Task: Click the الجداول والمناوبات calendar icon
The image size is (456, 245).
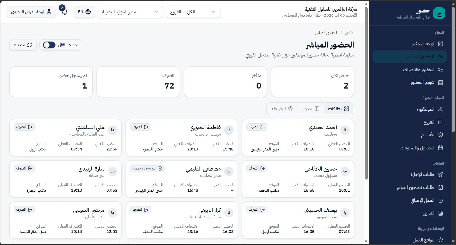Action: [441, 148]
